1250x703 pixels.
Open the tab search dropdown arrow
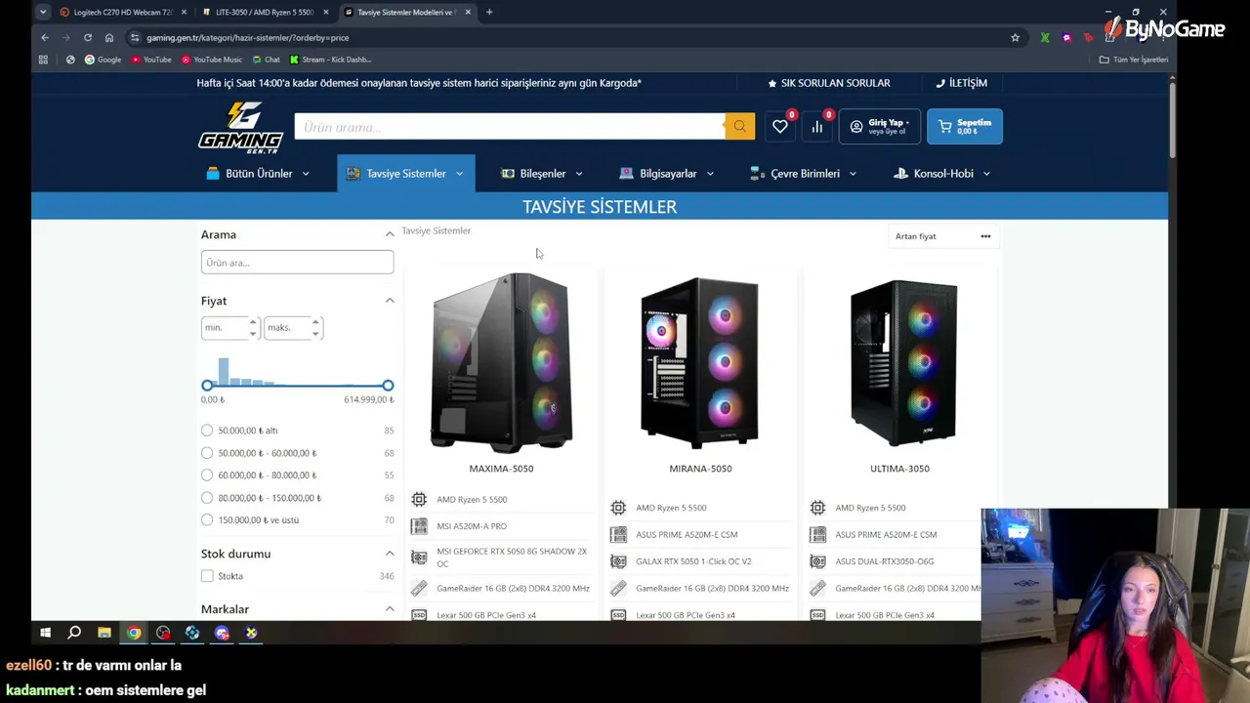(x=43, y=13)
